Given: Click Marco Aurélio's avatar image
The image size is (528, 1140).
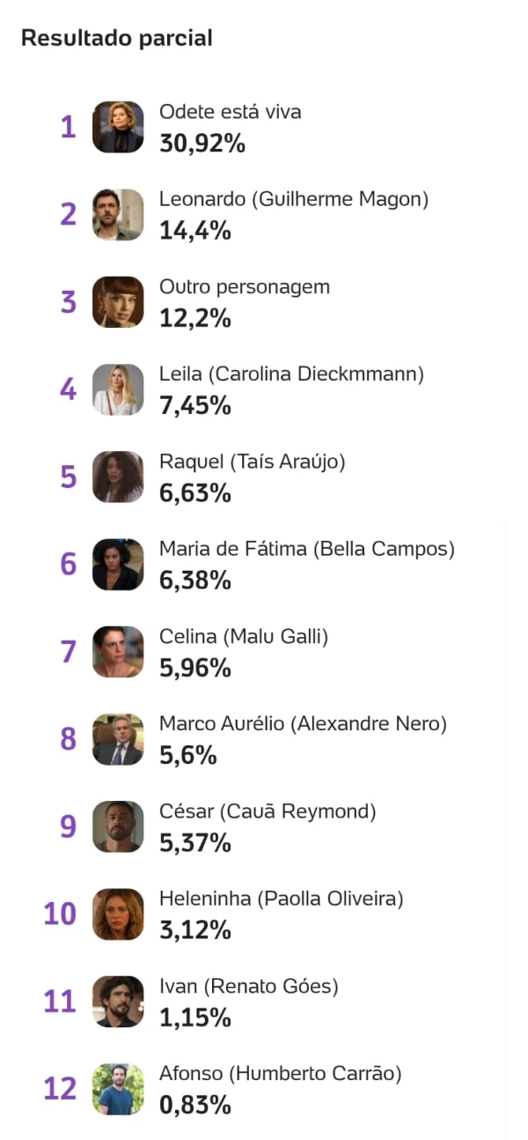Looking at the screenshot, I should tap(118, 739).
